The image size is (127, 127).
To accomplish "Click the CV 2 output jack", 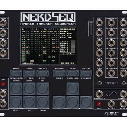I will click(x=99, y=33).
